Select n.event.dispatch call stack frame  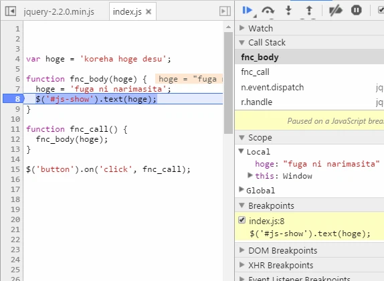[x=310, y=87]
